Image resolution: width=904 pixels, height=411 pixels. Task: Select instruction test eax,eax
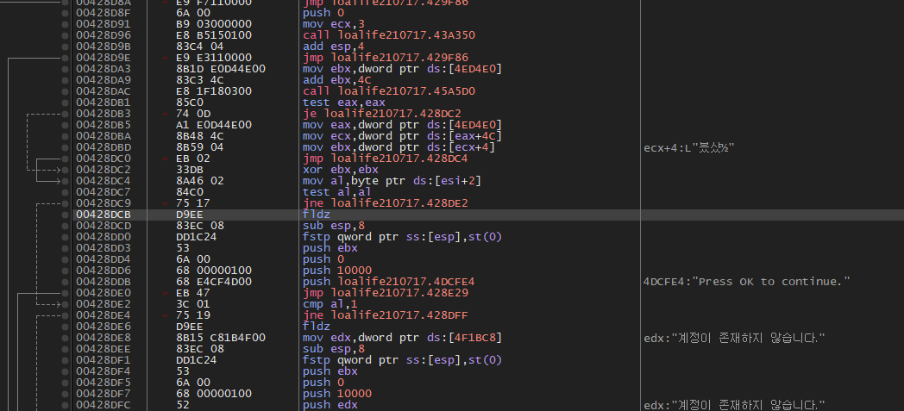(x=344, y=103)
